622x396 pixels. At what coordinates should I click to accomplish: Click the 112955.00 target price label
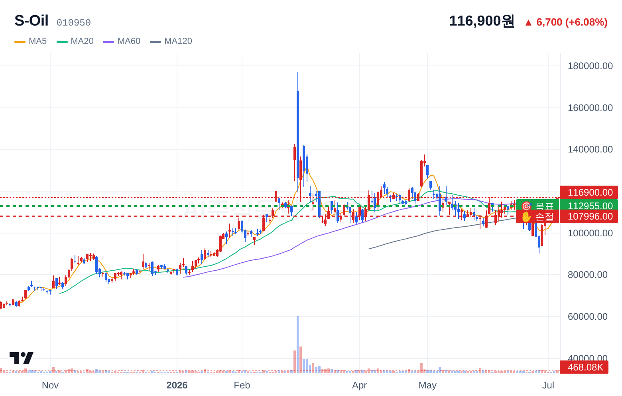pos(589,206)
